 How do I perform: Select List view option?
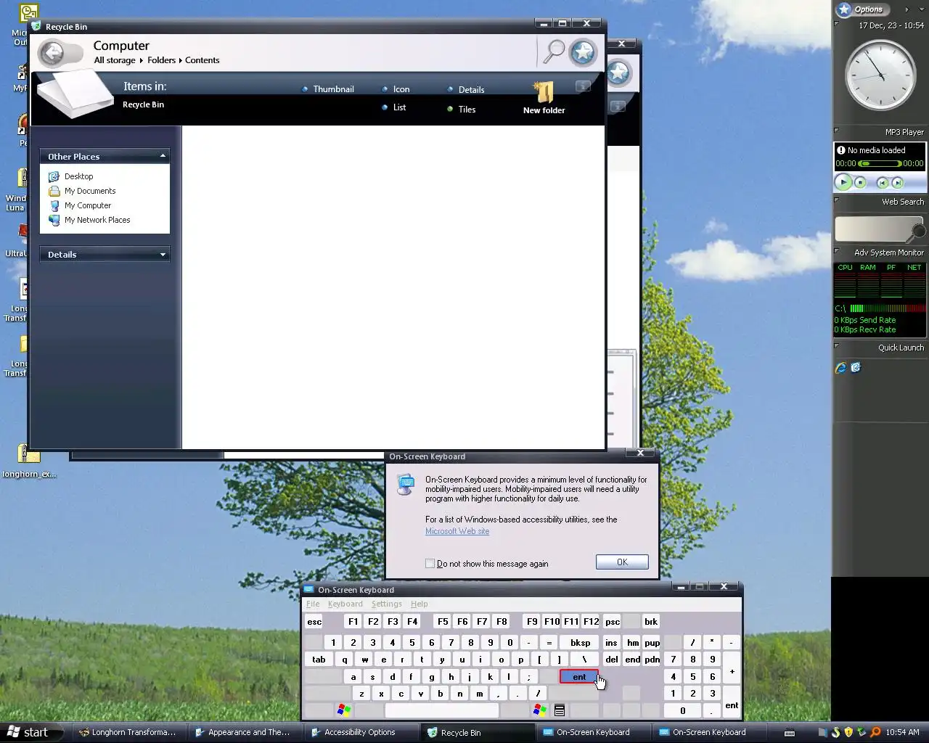[x=394, y=107]
